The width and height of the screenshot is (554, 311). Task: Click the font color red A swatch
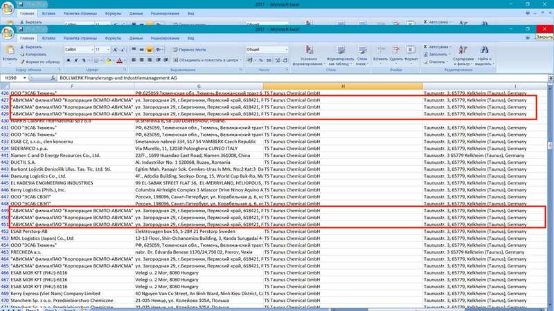[x=119, y=61]
